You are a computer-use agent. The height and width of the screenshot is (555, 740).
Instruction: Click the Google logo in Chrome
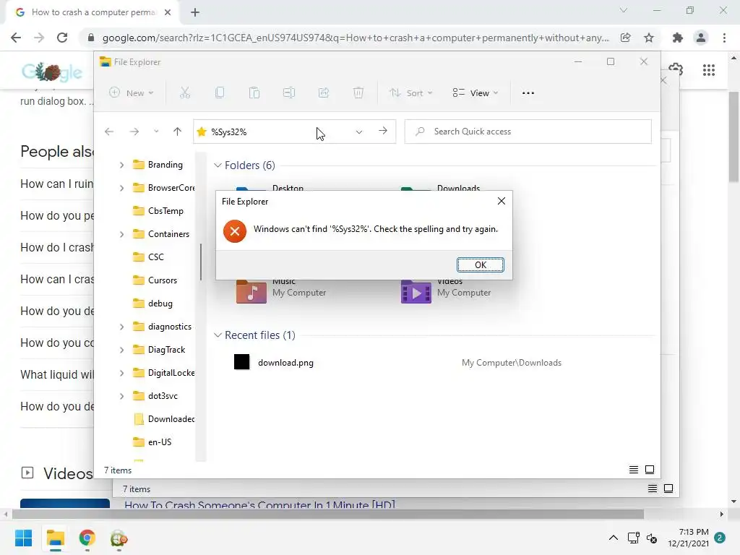pos(51,72)
